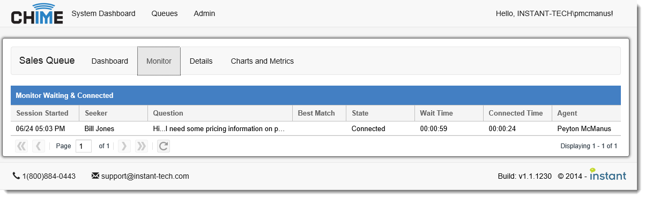Switch to the Dashboard tab
The image size is (645, 198).
[110, 61]
